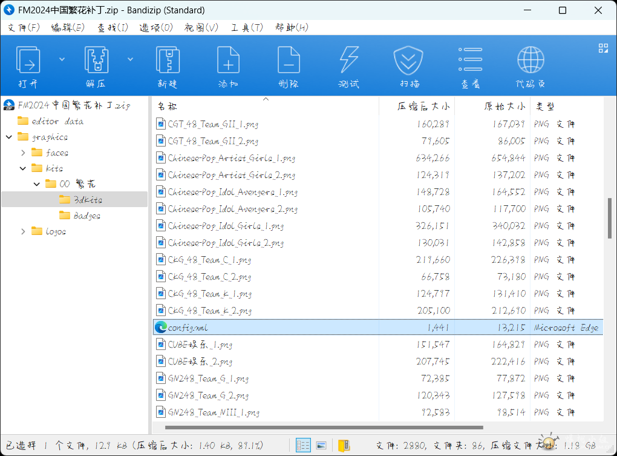Open the View (视图) menu
This screenshot has width=617, height=456.
click(x=201, y=28)
